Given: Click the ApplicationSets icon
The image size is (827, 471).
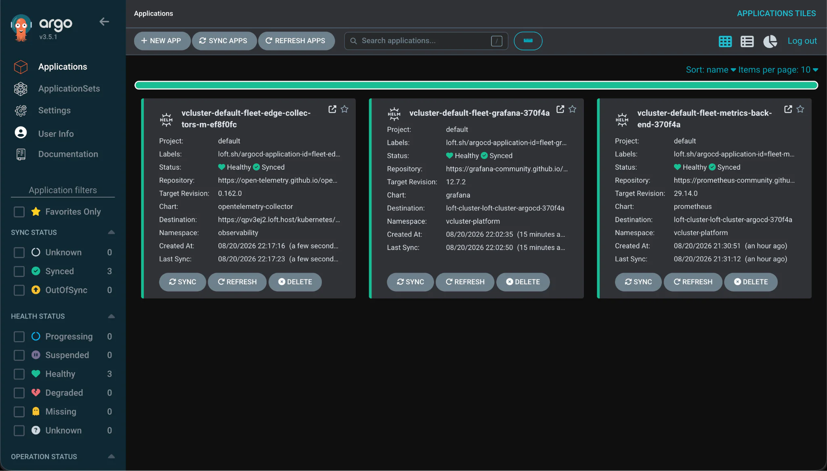Looking at the screenshot, I should click(21, 89).
